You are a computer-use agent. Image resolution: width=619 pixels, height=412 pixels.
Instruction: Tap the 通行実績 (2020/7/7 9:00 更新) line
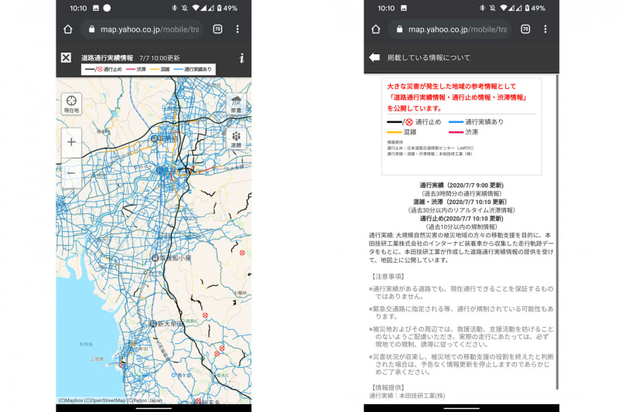461,186
